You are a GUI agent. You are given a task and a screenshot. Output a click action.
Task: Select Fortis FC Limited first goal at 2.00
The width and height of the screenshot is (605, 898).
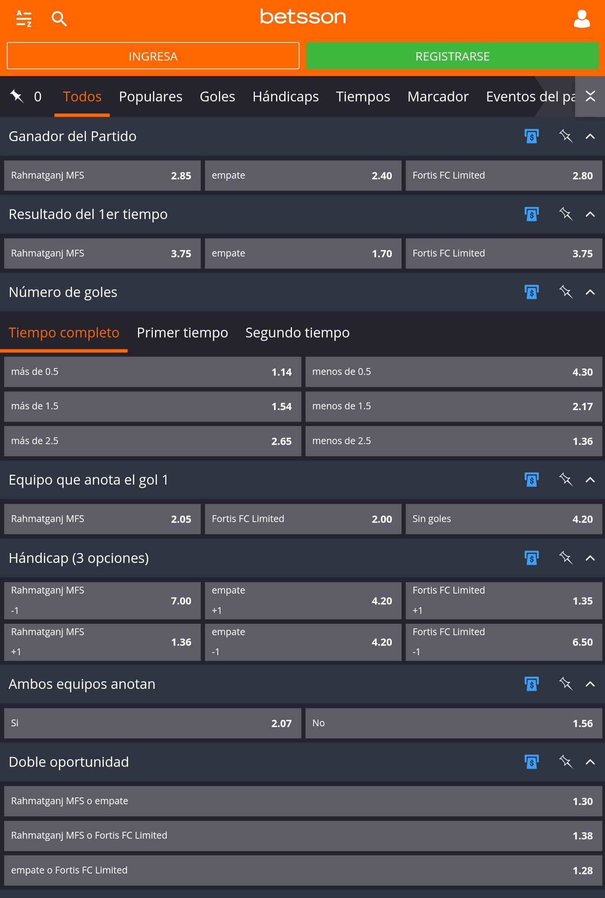click(303, 519)
